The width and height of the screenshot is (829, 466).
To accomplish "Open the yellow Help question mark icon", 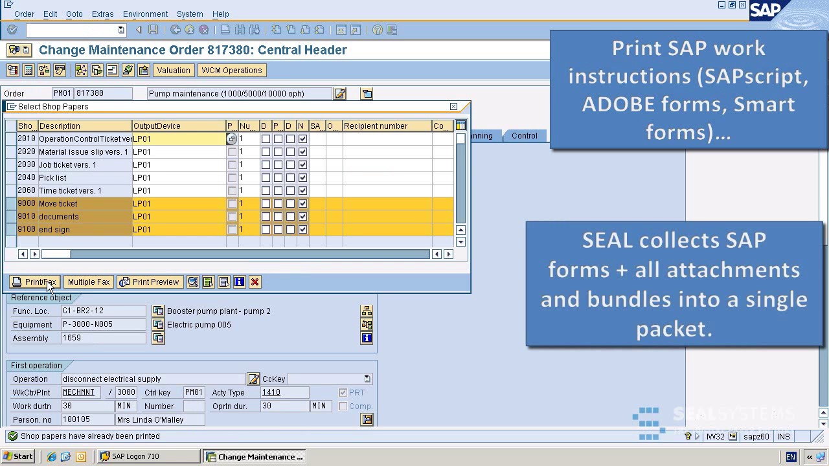I will pyautogui.click(x=377, y=30).
